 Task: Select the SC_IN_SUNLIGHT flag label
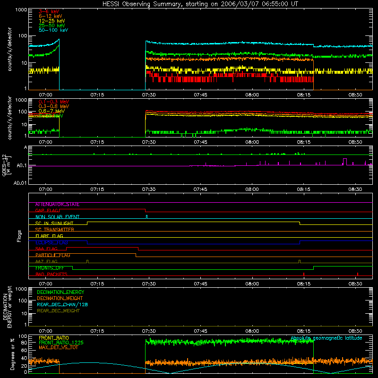[x=54, y=223]
